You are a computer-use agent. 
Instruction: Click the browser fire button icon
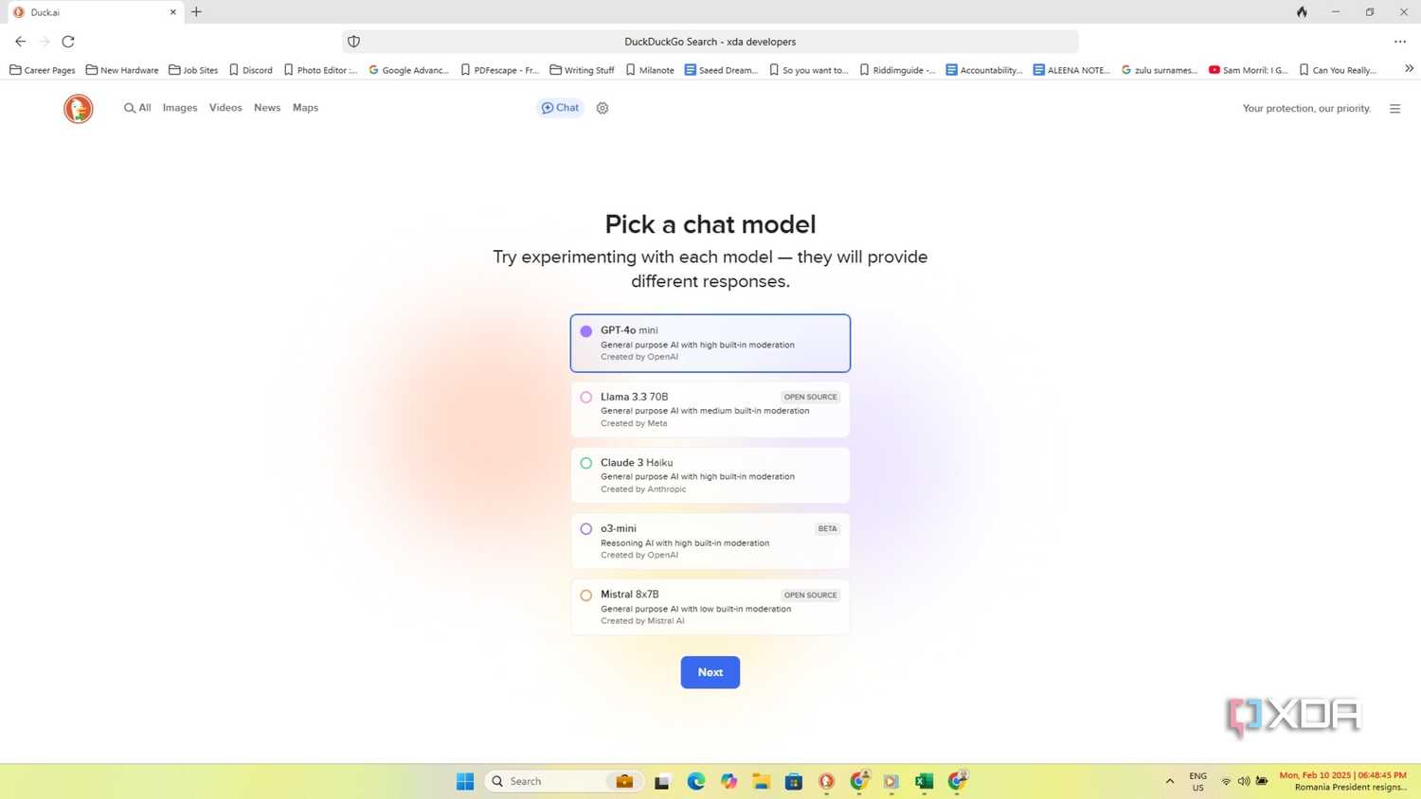pyautogui.click(x=1302, y=12)
